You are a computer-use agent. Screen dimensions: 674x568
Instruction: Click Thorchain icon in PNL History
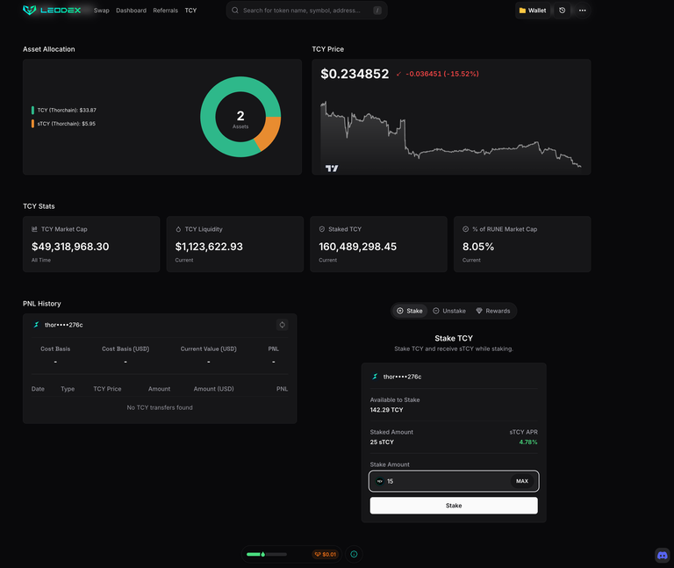tap(36, 325)
